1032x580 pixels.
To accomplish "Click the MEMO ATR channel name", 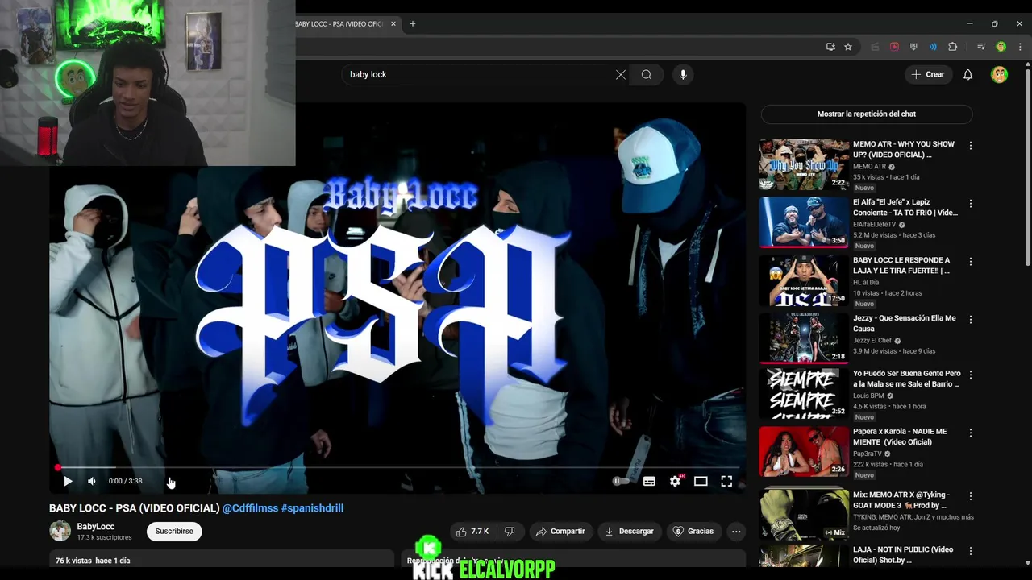I will tap(869, 167).
